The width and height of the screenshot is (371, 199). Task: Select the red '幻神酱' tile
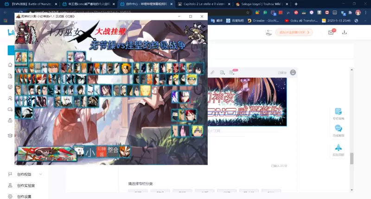pyautogui.click(x=102, y=151)
